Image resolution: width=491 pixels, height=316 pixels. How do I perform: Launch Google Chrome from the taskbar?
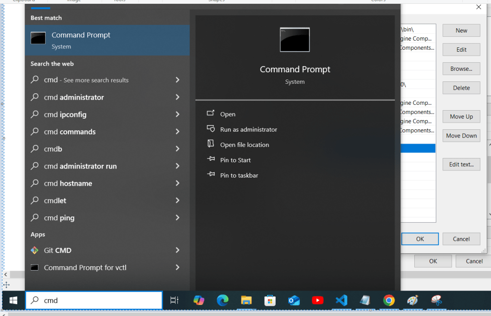click(x=389, y=300)
